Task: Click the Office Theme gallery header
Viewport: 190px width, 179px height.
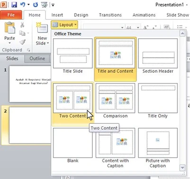Action: [68, 34]
